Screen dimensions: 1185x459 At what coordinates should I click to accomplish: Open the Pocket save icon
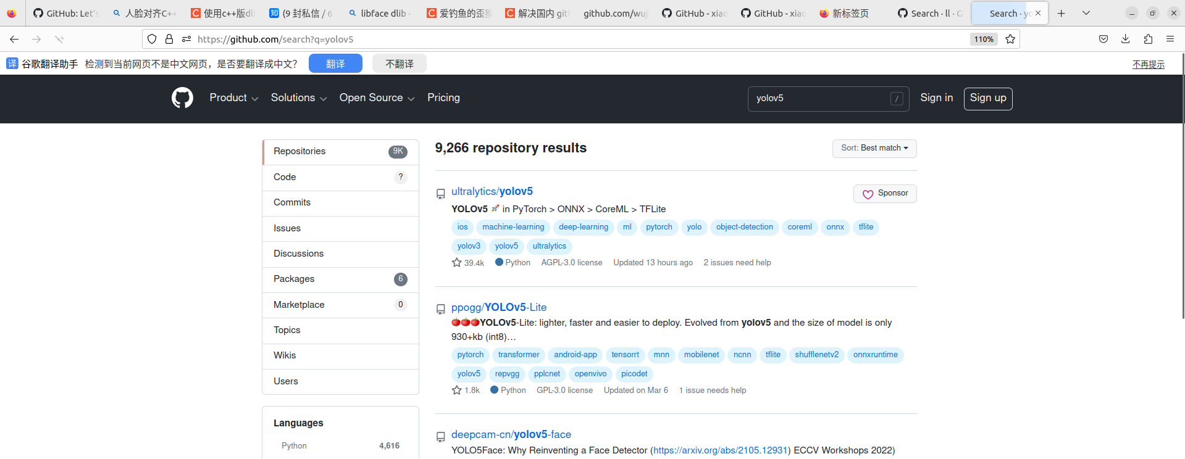(x=1103, y=39)
